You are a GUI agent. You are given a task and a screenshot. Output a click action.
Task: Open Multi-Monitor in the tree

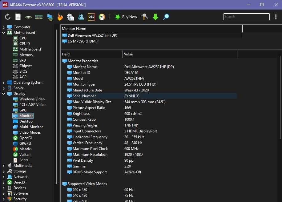28,127
